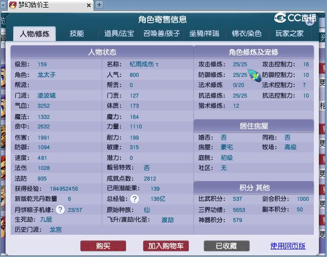
Task: Click the 副本积分 value 50
Action: [300, 209]
